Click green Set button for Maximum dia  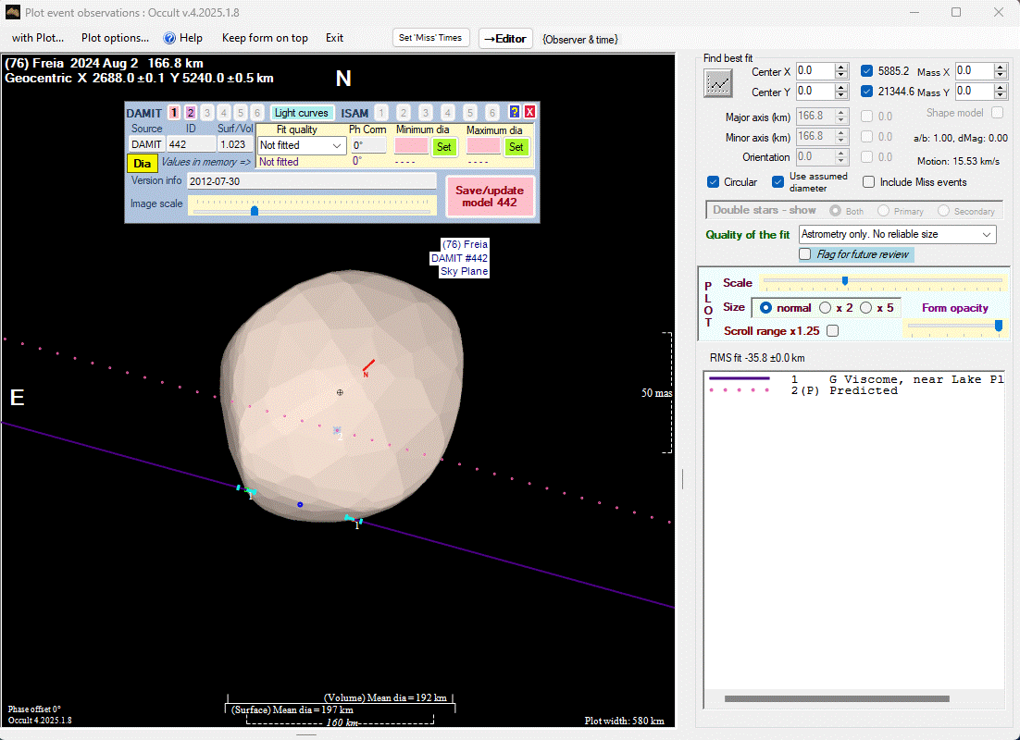click(516, 146)
